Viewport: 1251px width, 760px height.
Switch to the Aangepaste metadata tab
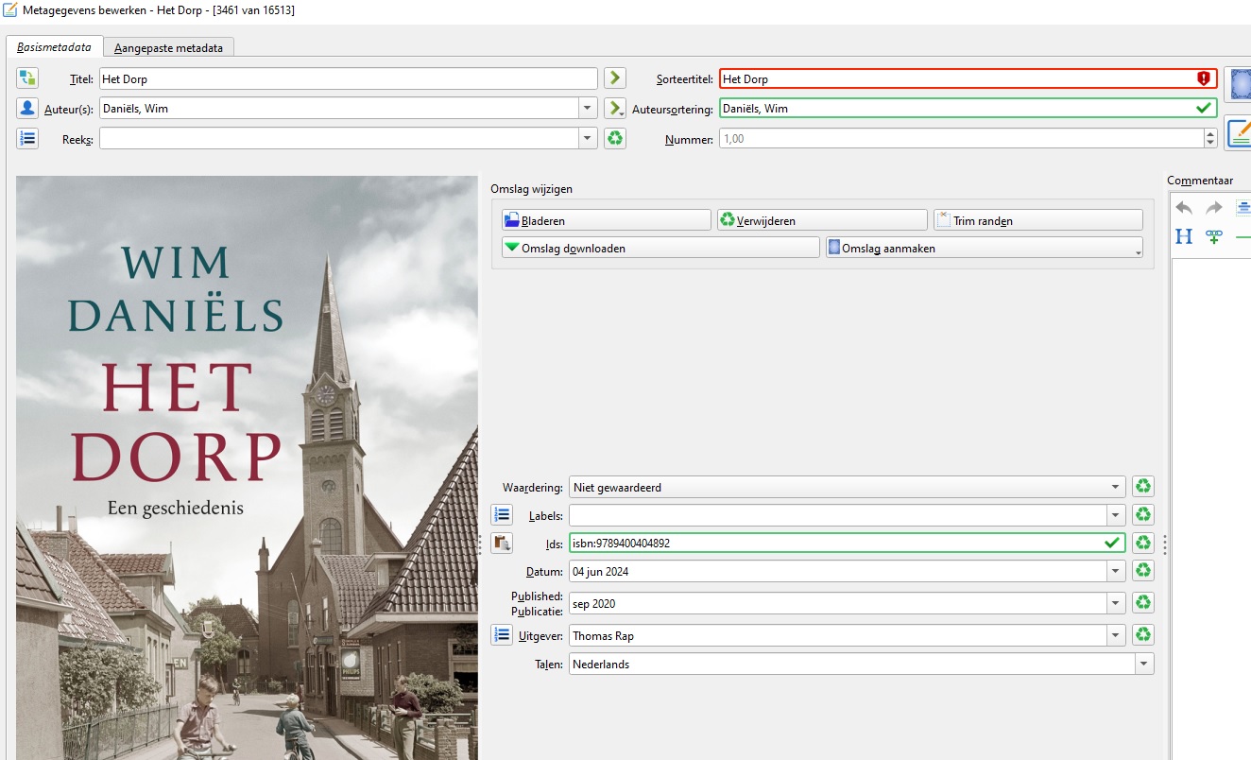(x=169, y=47)
